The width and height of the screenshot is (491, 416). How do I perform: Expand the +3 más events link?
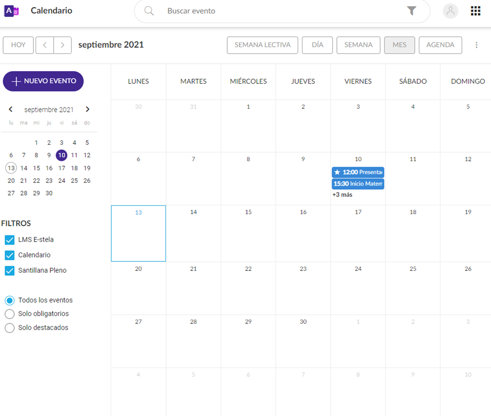point(342,195)
